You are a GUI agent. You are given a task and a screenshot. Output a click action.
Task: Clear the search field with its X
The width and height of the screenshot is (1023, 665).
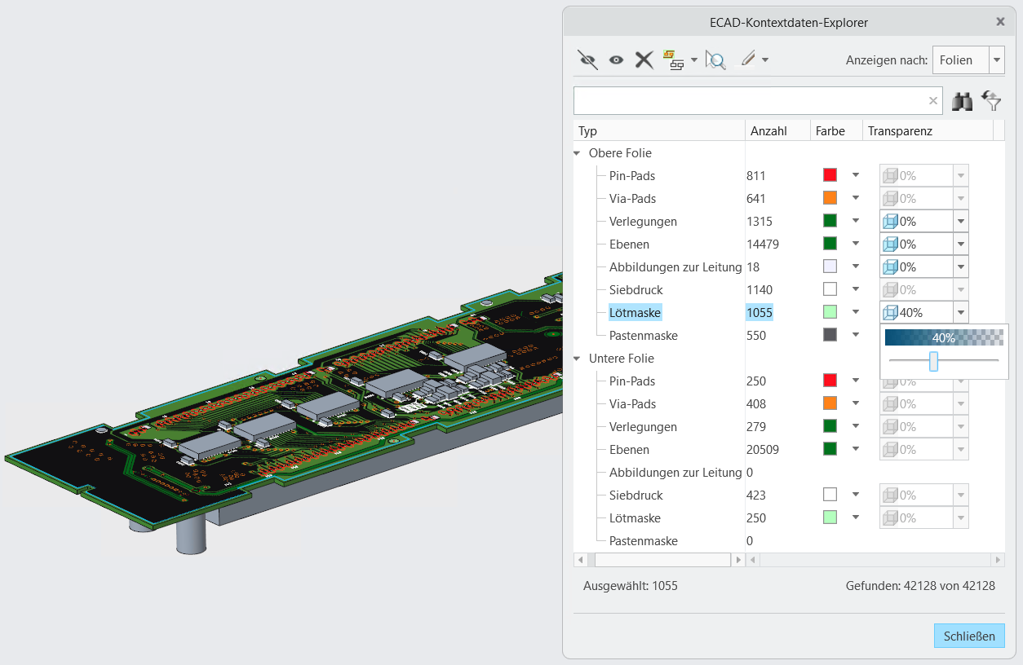(x=933, y=100)
